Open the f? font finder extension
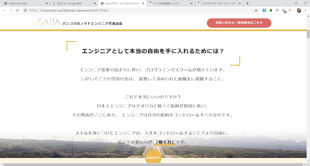The image size is (310, 166). tap(277, 10)
